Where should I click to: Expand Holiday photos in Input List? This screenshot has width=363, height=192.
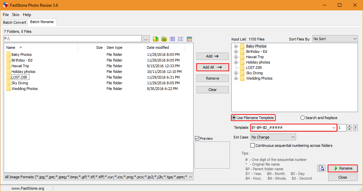click(236, 62)
